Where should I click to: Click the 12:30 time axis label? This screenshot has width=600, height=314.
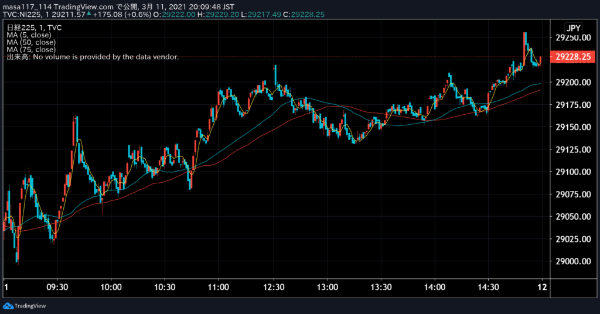click(x=274, y=287)
